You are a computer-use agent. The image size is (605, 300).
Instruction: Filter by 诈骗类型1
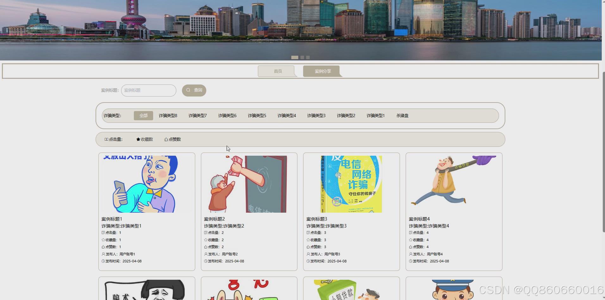pyautogui.click(x=376, y=116)
